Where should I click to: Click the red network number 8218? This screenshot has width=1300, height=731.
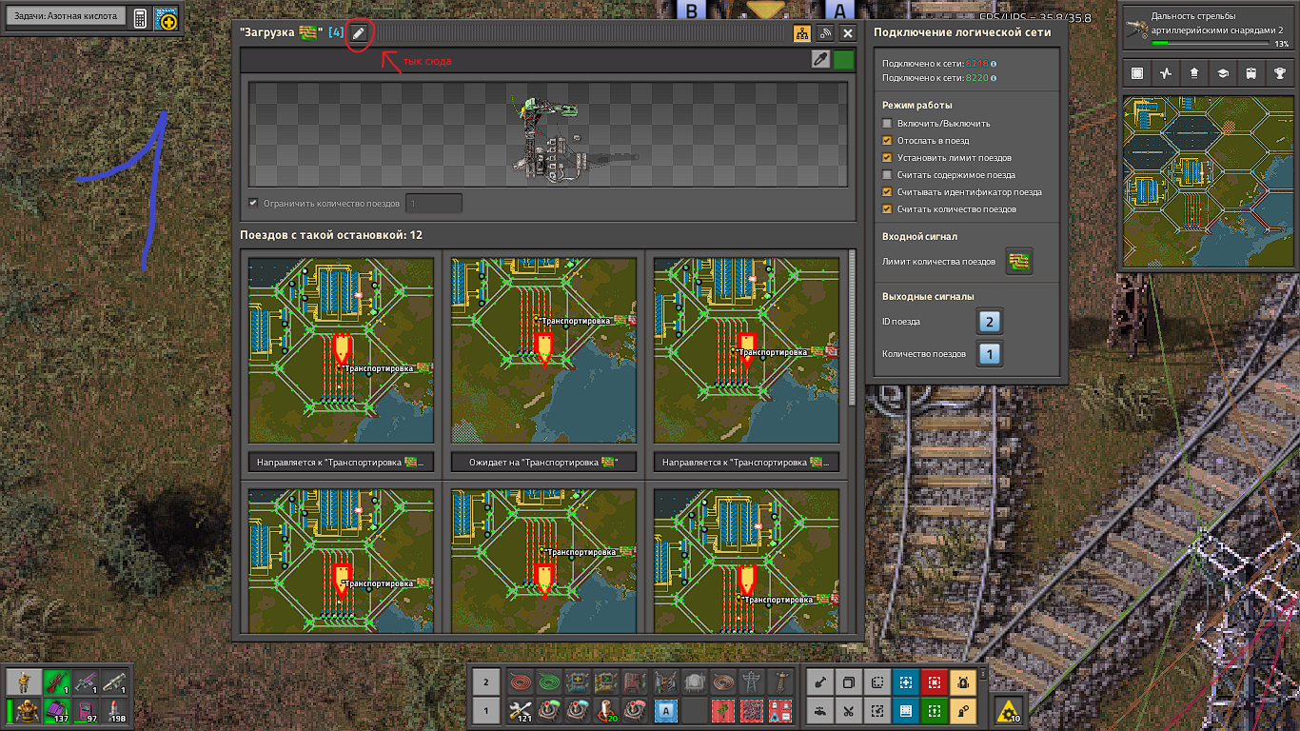pos(975,63)
